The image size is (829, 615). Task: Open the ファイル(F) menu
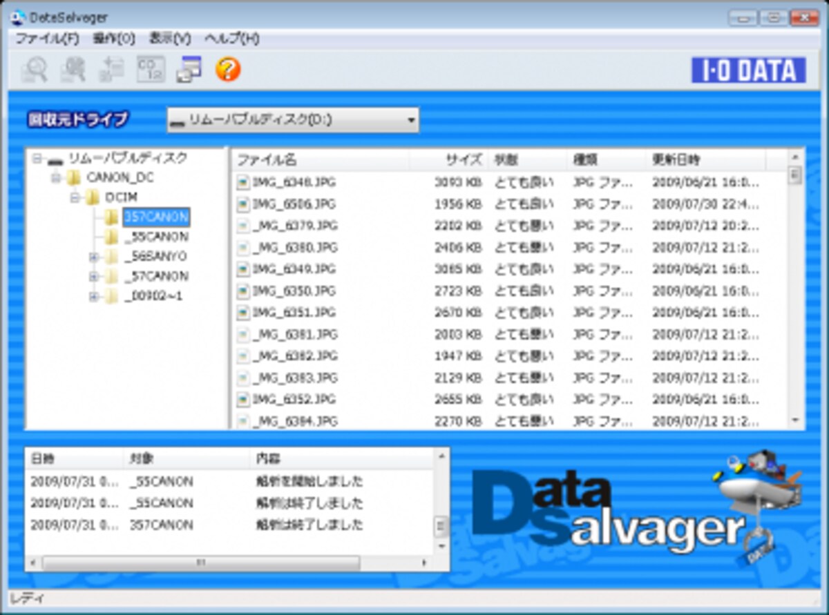pyautogui.click(x=47, y=39)
